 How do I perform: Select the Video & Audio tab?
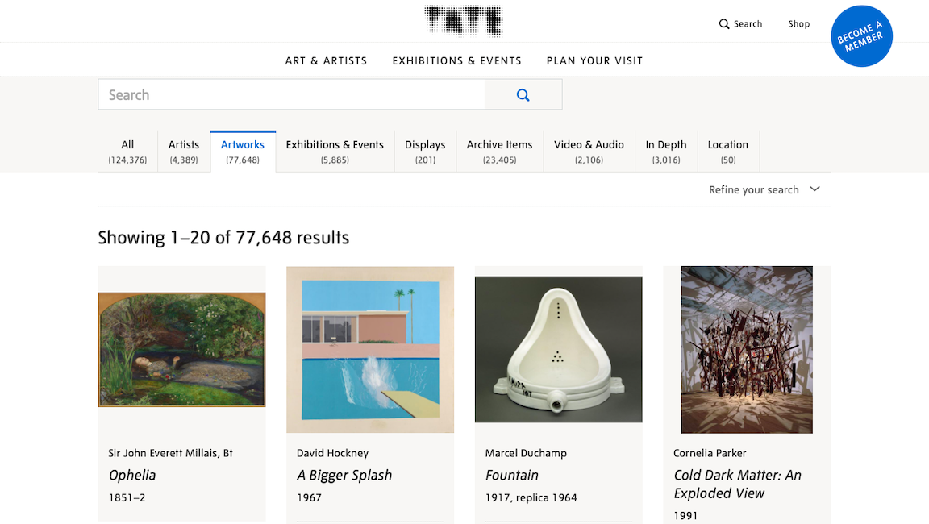pos(589,152)
